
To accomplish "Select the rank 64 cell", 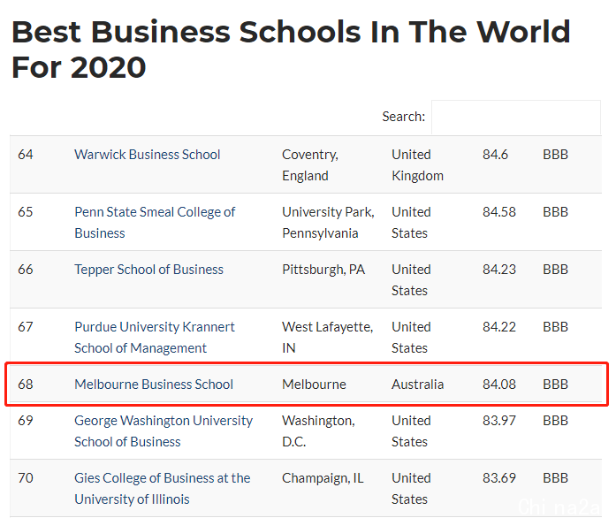I will tap(26, 155).
